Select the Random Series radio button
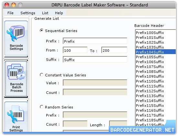 tap(41, 107)
